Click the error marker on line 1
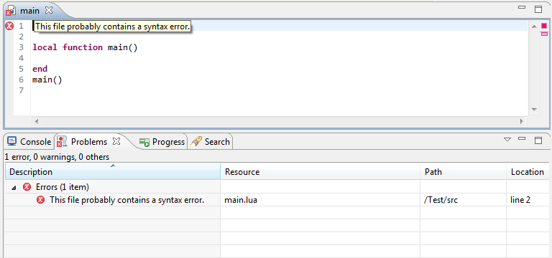 (x=9, y=26)
